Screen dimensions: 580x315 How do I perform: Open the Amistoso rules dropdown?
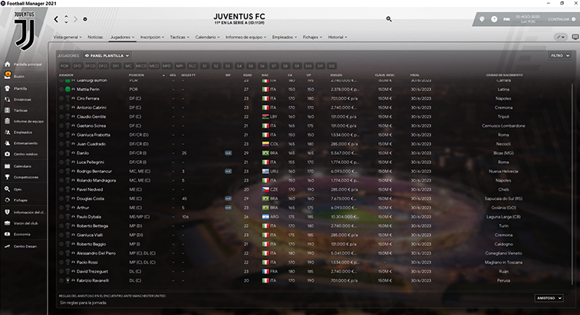click(549, 298)
